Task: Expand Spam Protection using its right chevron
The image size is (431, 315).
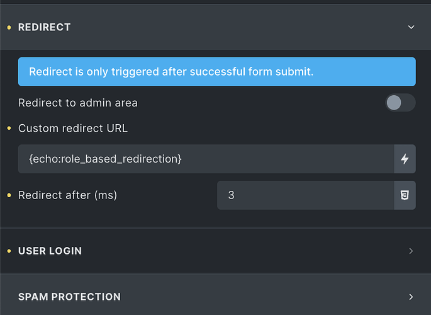Action: tap(411, 297)
